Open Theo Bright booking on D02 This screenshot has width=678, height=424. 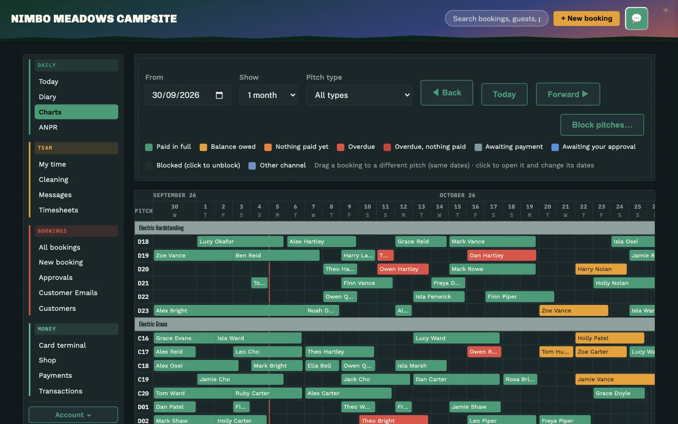394,421
